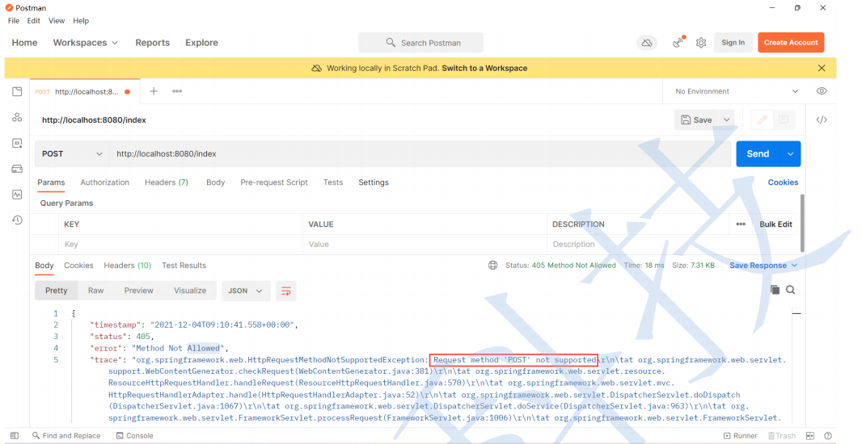Viewport: 862px width, 444px height.
Task: Open the two-pane layout icon
Action: [809, 436]
